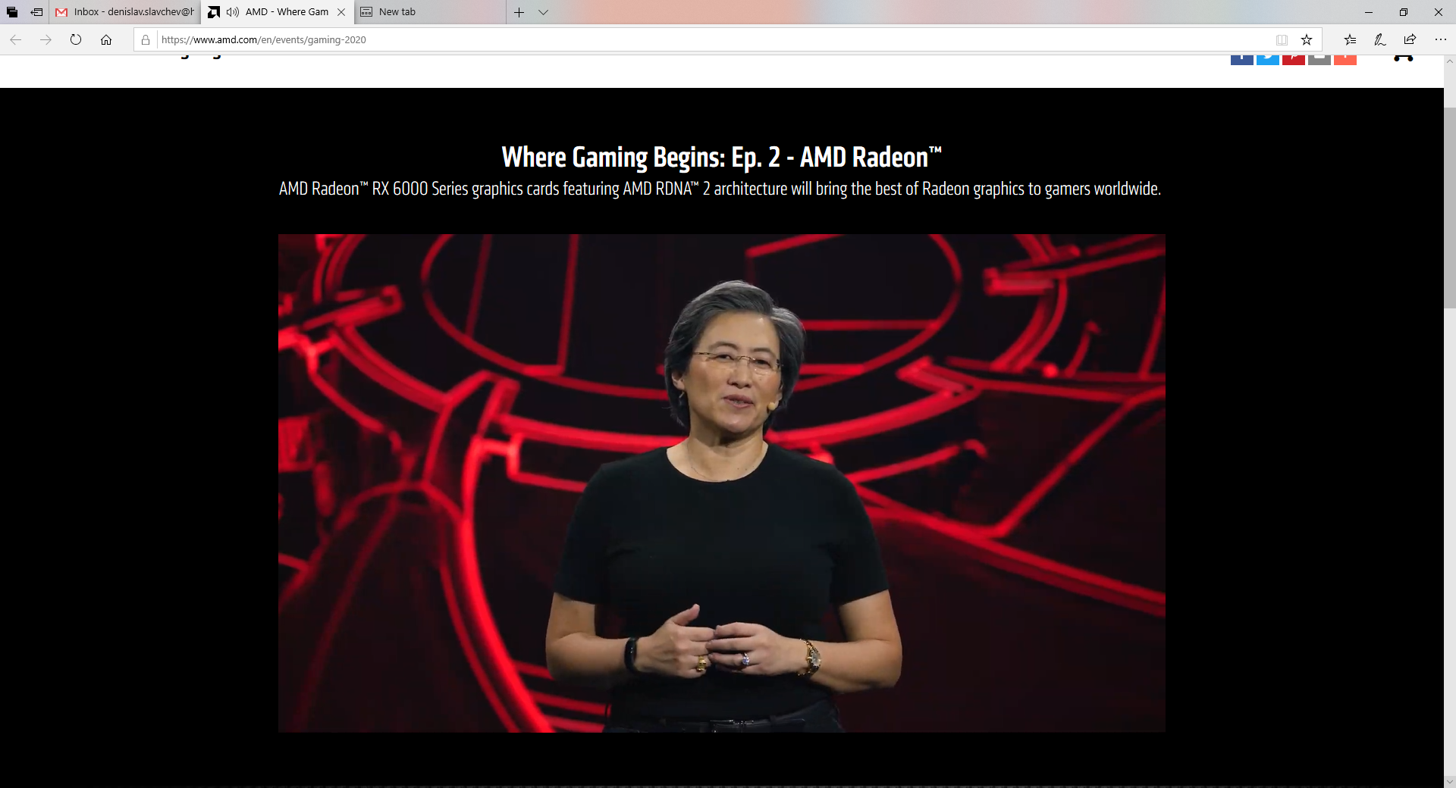Open the tabs you've set aside

click(12, 12)
